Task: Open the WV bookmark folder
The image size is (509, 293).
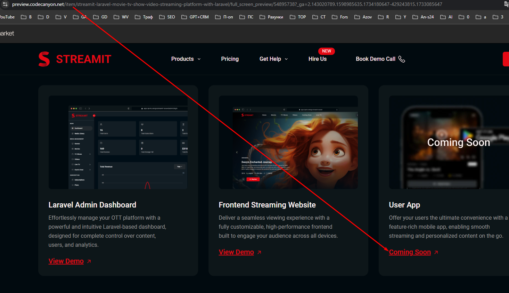Action: tap(121, 17)
